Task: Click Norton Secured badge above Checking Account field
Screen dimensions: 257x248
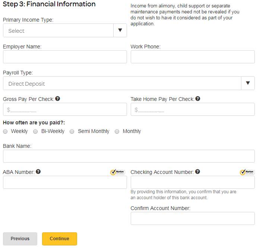Action: [247, 172]
